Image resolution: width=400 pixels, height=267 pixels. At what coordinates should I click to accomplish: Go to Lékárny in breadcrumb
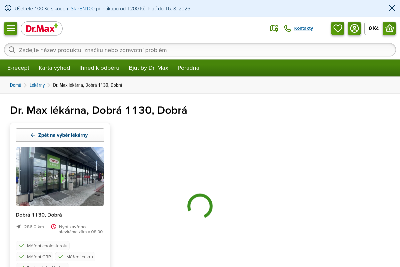click(x=37, y=85)
